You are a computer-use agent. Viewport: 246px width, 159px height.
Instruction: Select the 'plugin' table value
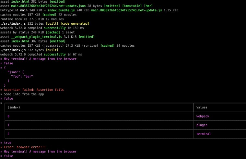(x=202, y=125)
